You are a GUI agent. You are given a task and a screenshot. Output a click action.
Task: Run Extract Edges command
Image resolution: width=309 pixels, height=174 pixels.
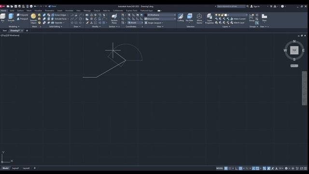click(x=59, y=15)
